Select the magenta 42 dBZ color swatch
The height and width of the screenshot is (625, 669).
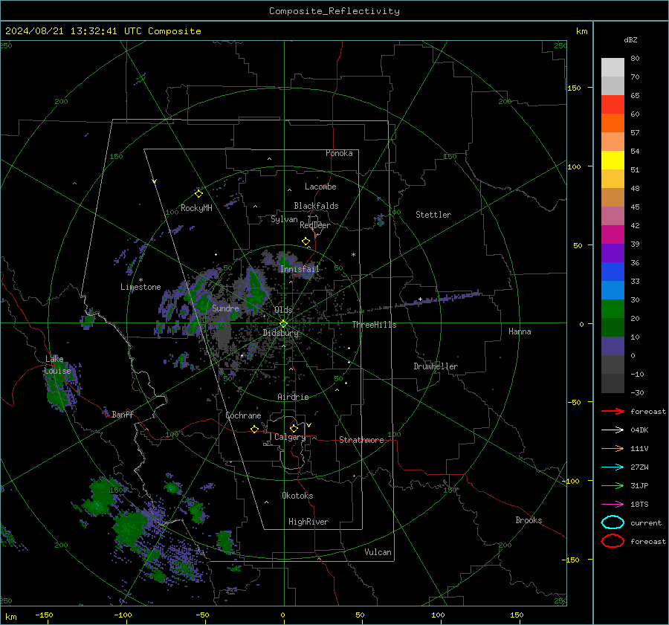coord(613,234)
